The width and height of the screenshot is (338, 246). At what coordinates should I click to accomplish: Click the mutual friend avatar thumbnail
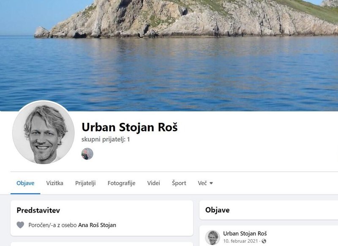[x=87, y=154]
